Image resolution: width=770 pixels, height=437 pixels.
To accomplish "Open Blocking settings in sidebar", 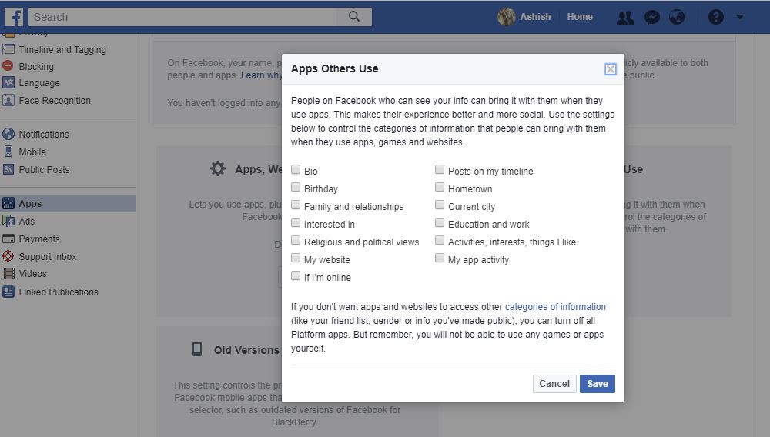I will [36, 66].
